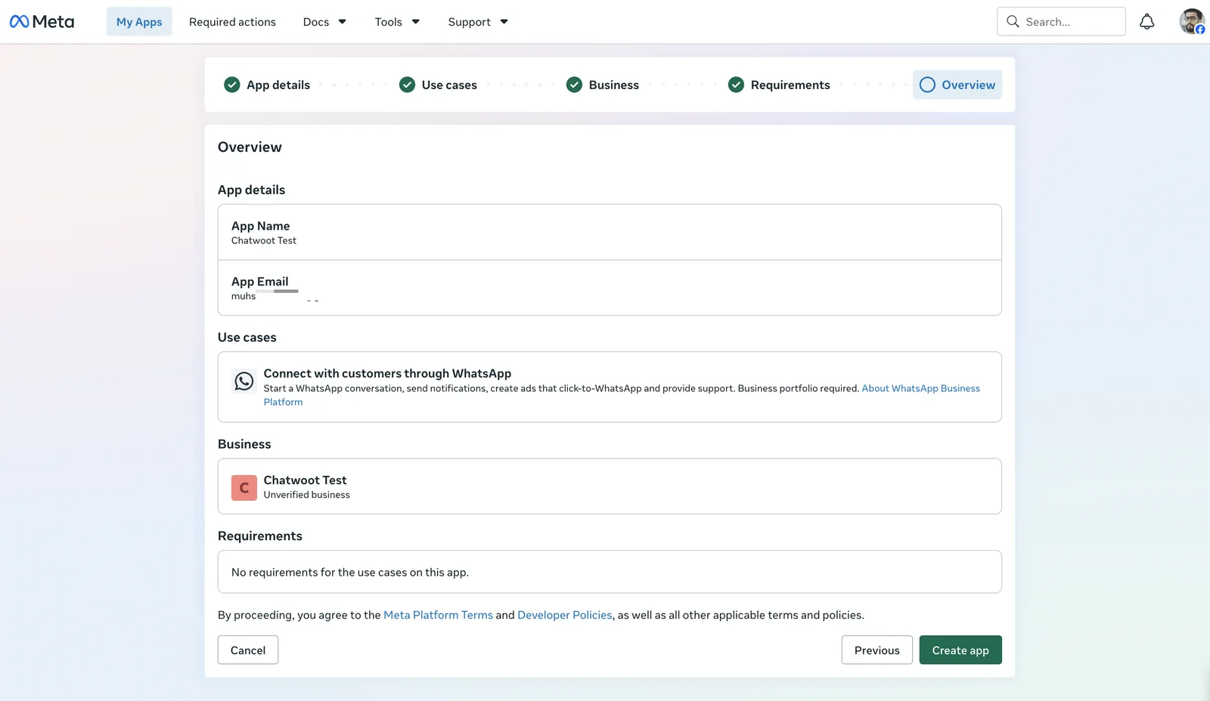The width and height of the screenshot is (1210, 701).
Task: Open the user profile avatar menu
Action: [1192, 21]
